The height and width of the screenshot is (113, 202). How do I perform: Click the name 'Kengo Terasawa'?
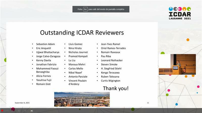[110, 73]
